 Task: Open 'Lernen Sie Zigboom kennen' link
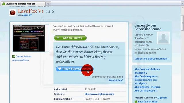(152, 58)
